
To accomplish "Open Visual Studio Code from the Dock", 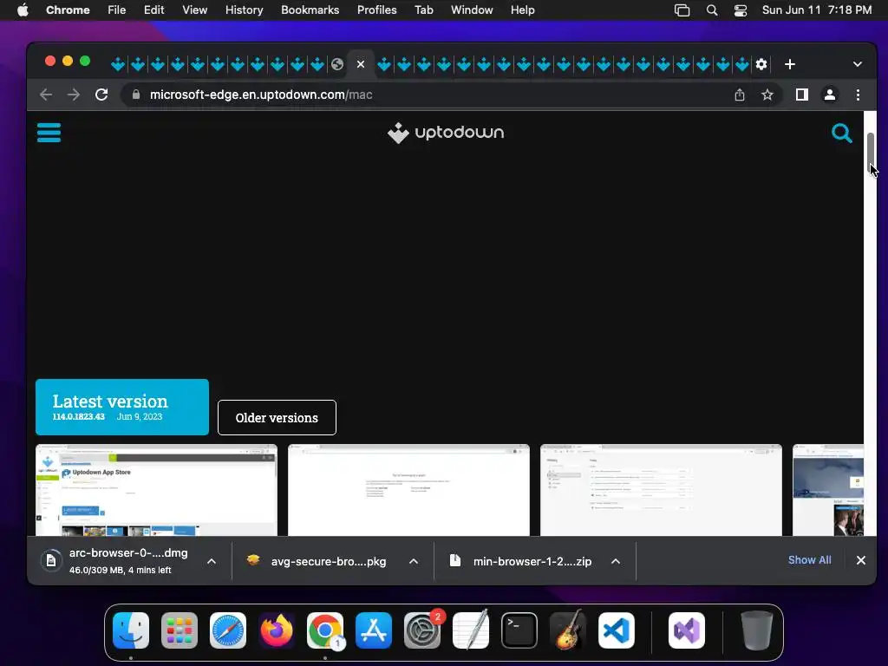I will tap(617, 630).
